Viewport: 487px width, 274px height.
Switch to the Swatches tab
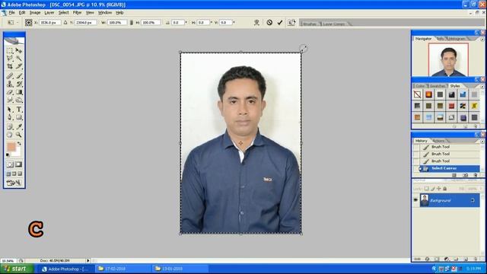[438, 86]
